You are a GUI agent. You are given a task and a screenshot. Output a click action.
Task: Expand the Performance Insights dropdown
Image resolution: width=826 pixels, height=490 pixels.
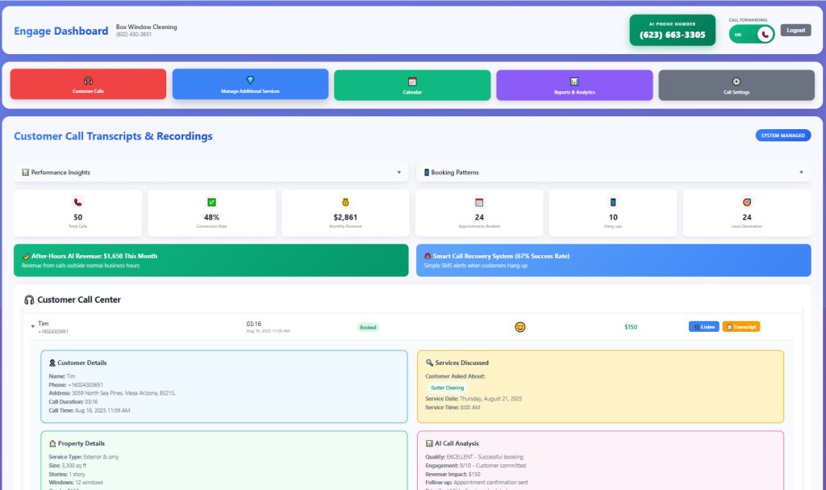(398, 173)
